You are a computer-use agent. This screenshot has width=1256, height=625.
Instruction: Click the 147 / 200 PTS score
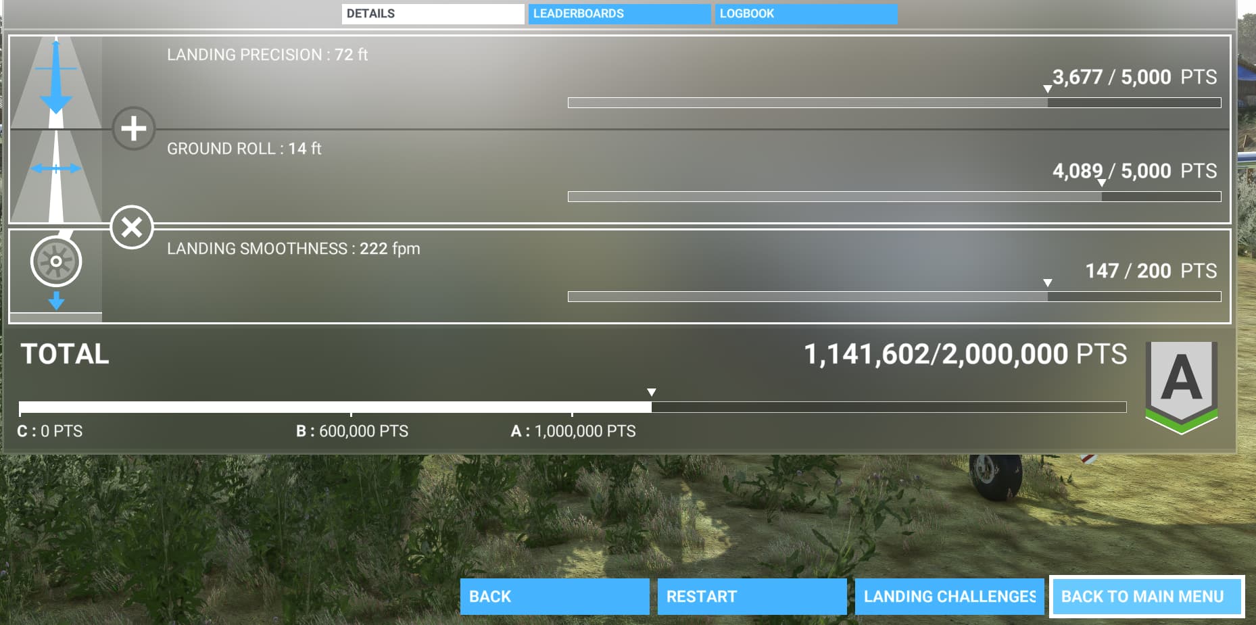(1151, 271)
